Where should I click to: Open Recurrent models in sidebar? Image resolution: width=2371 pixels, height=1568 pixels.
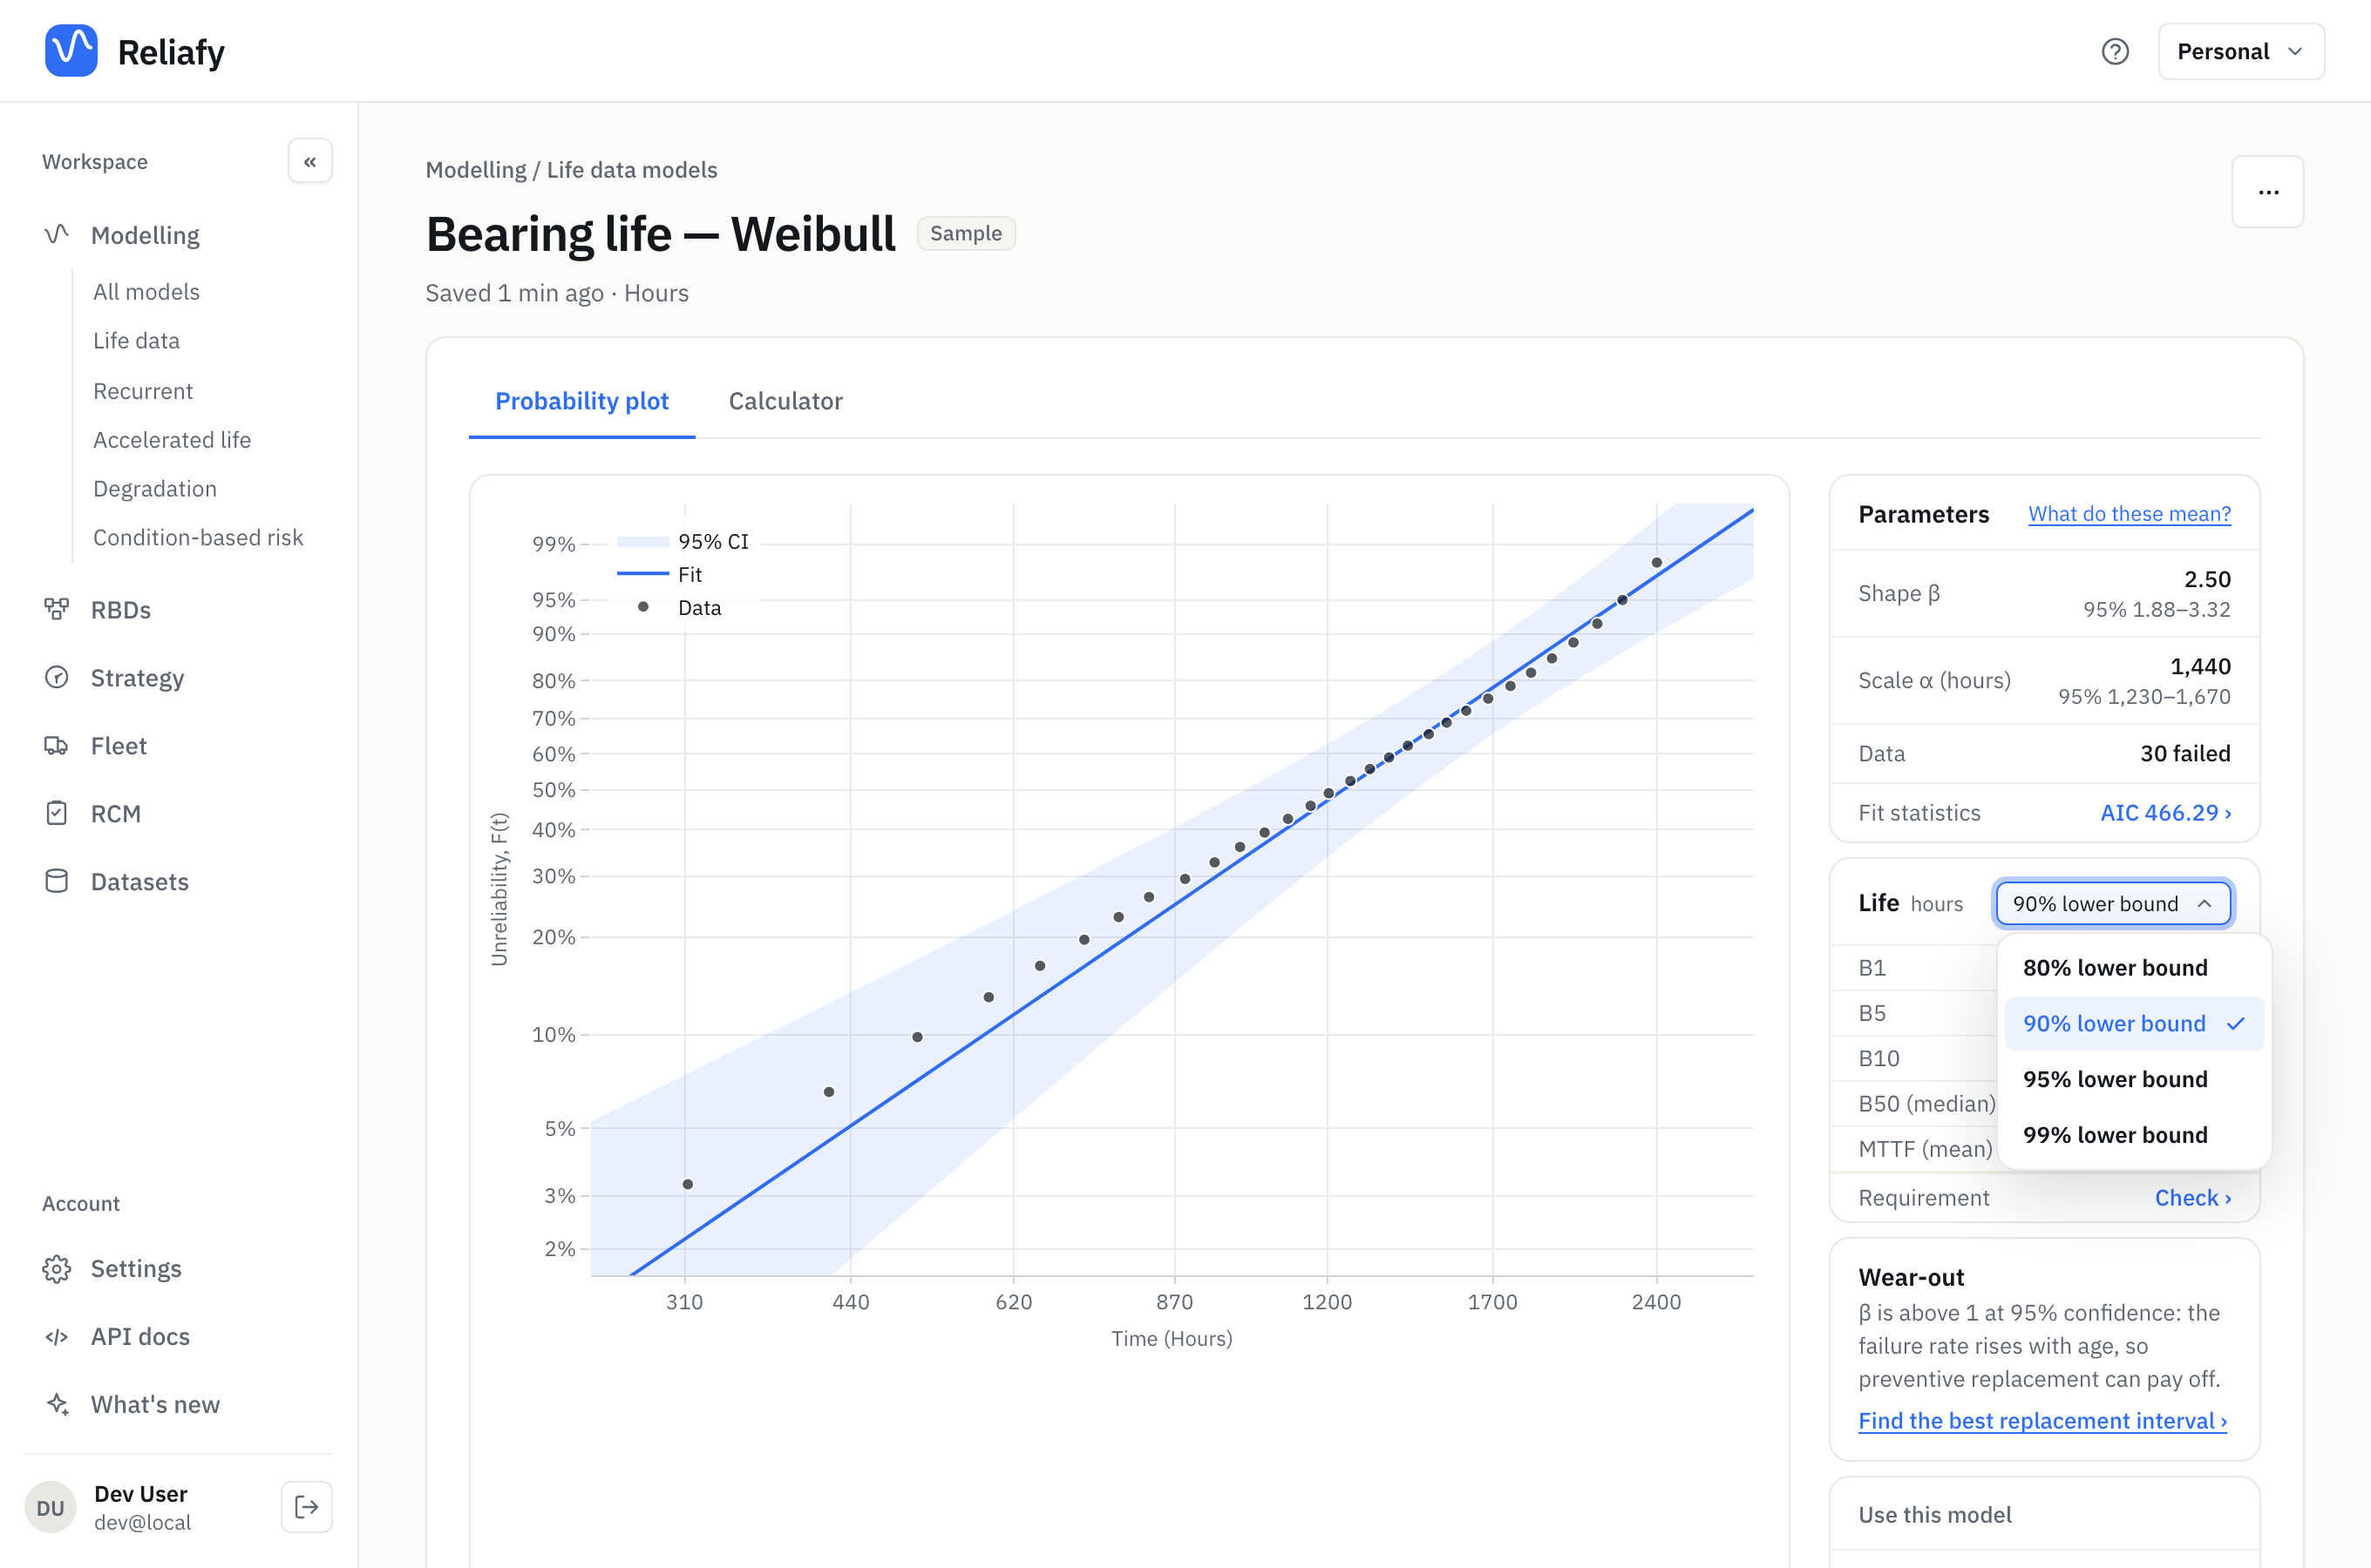tap(143, 390)
